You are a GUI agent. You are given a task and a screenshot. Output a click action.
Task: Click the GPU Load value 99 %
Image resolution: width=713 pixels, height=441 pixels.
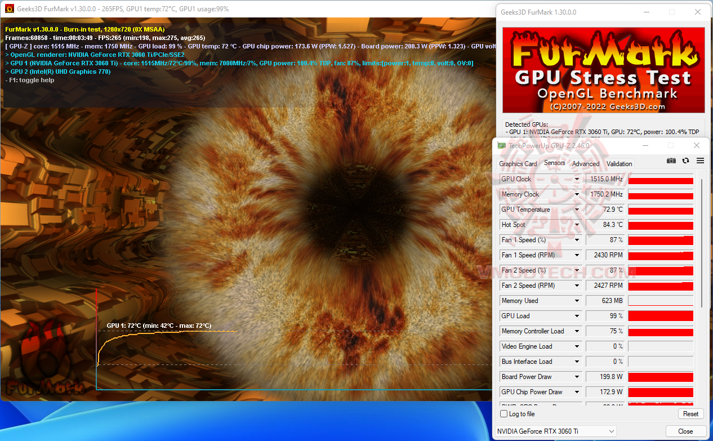(605, 316)
